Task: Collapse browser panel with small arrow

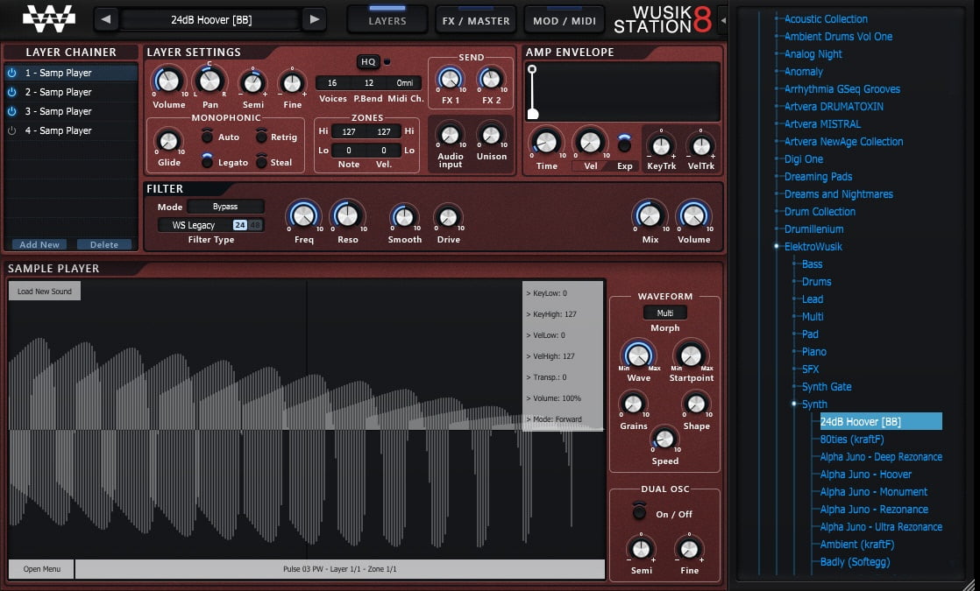Action: 723,20
